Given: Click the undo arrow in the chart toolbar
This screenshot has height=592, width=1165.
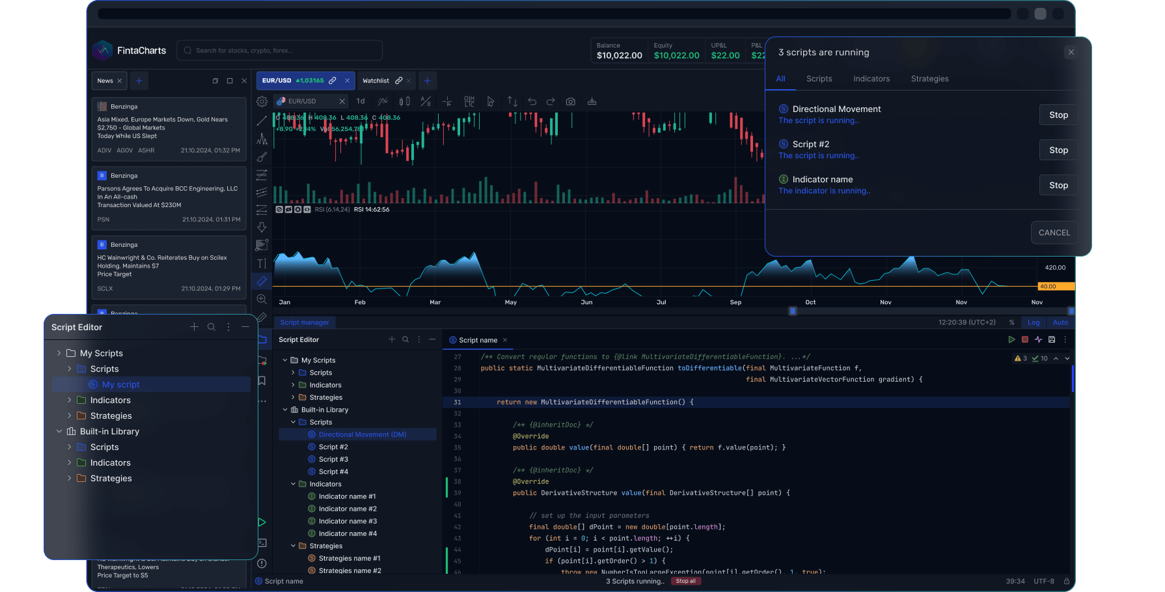Looking at the screenshot, I should [x=532, y=102].
